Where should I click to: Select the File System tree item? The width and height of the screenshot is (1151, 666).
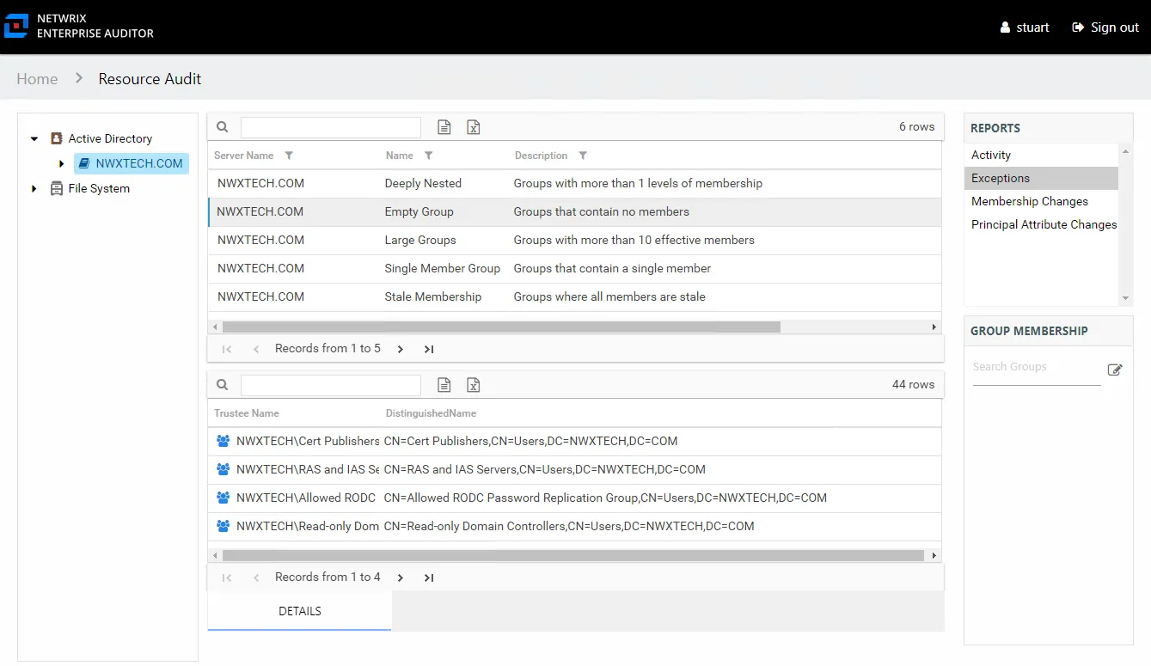99,188
